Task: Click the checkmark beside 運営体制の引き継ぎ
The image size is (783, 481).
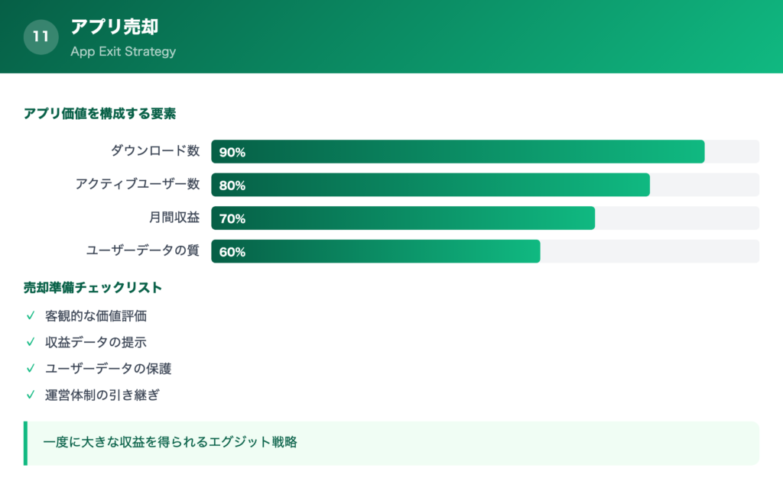Action: (31, 395)
